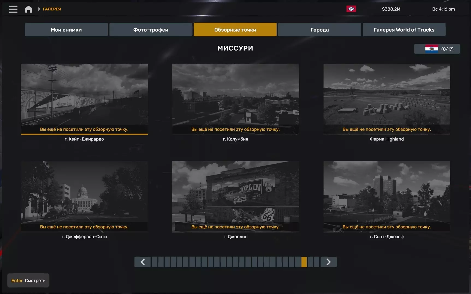Click the not-visited notice on Ферма Highland thumbnail
The height and width of the screenshot is (294, 471).
[387, 129]
